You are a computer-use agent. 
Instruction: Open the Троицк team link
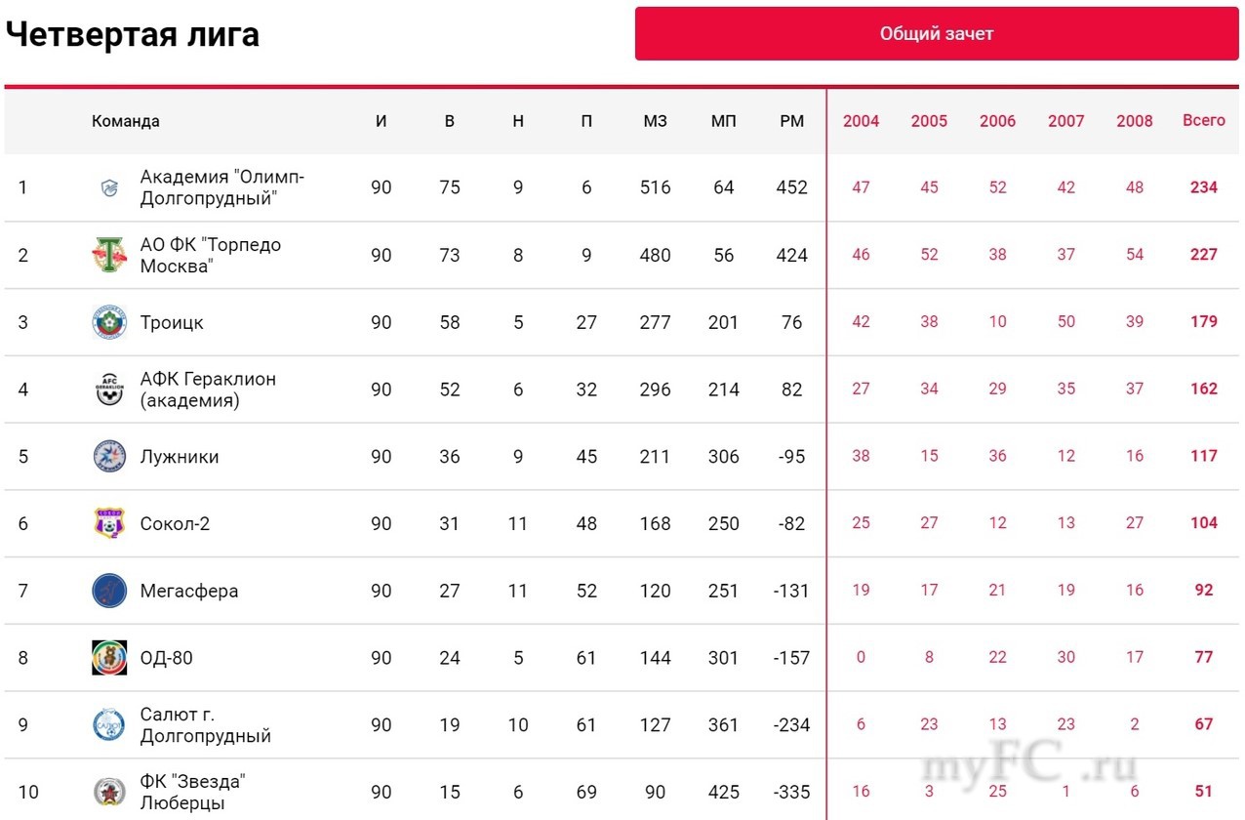pyautogui.click(x=172, y=322)
